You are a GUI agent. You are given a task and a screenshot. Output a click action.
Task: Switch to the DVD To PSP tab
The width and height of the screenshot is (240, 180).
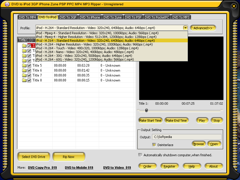(x=133, y=17)
